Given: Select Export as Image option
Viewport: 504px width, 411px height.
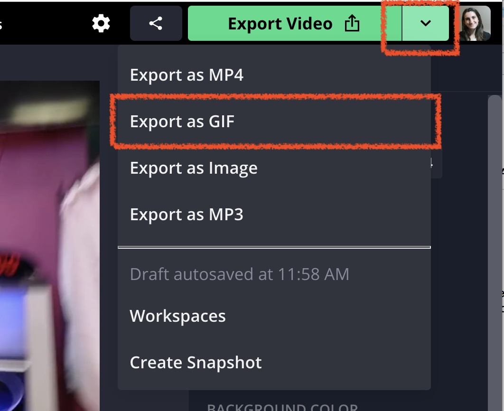Looking at the screenshot, I should (194, 168).
